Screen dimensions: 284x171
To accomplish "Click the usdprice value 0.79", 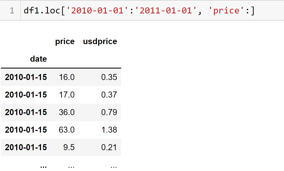I will click(109, 112).
